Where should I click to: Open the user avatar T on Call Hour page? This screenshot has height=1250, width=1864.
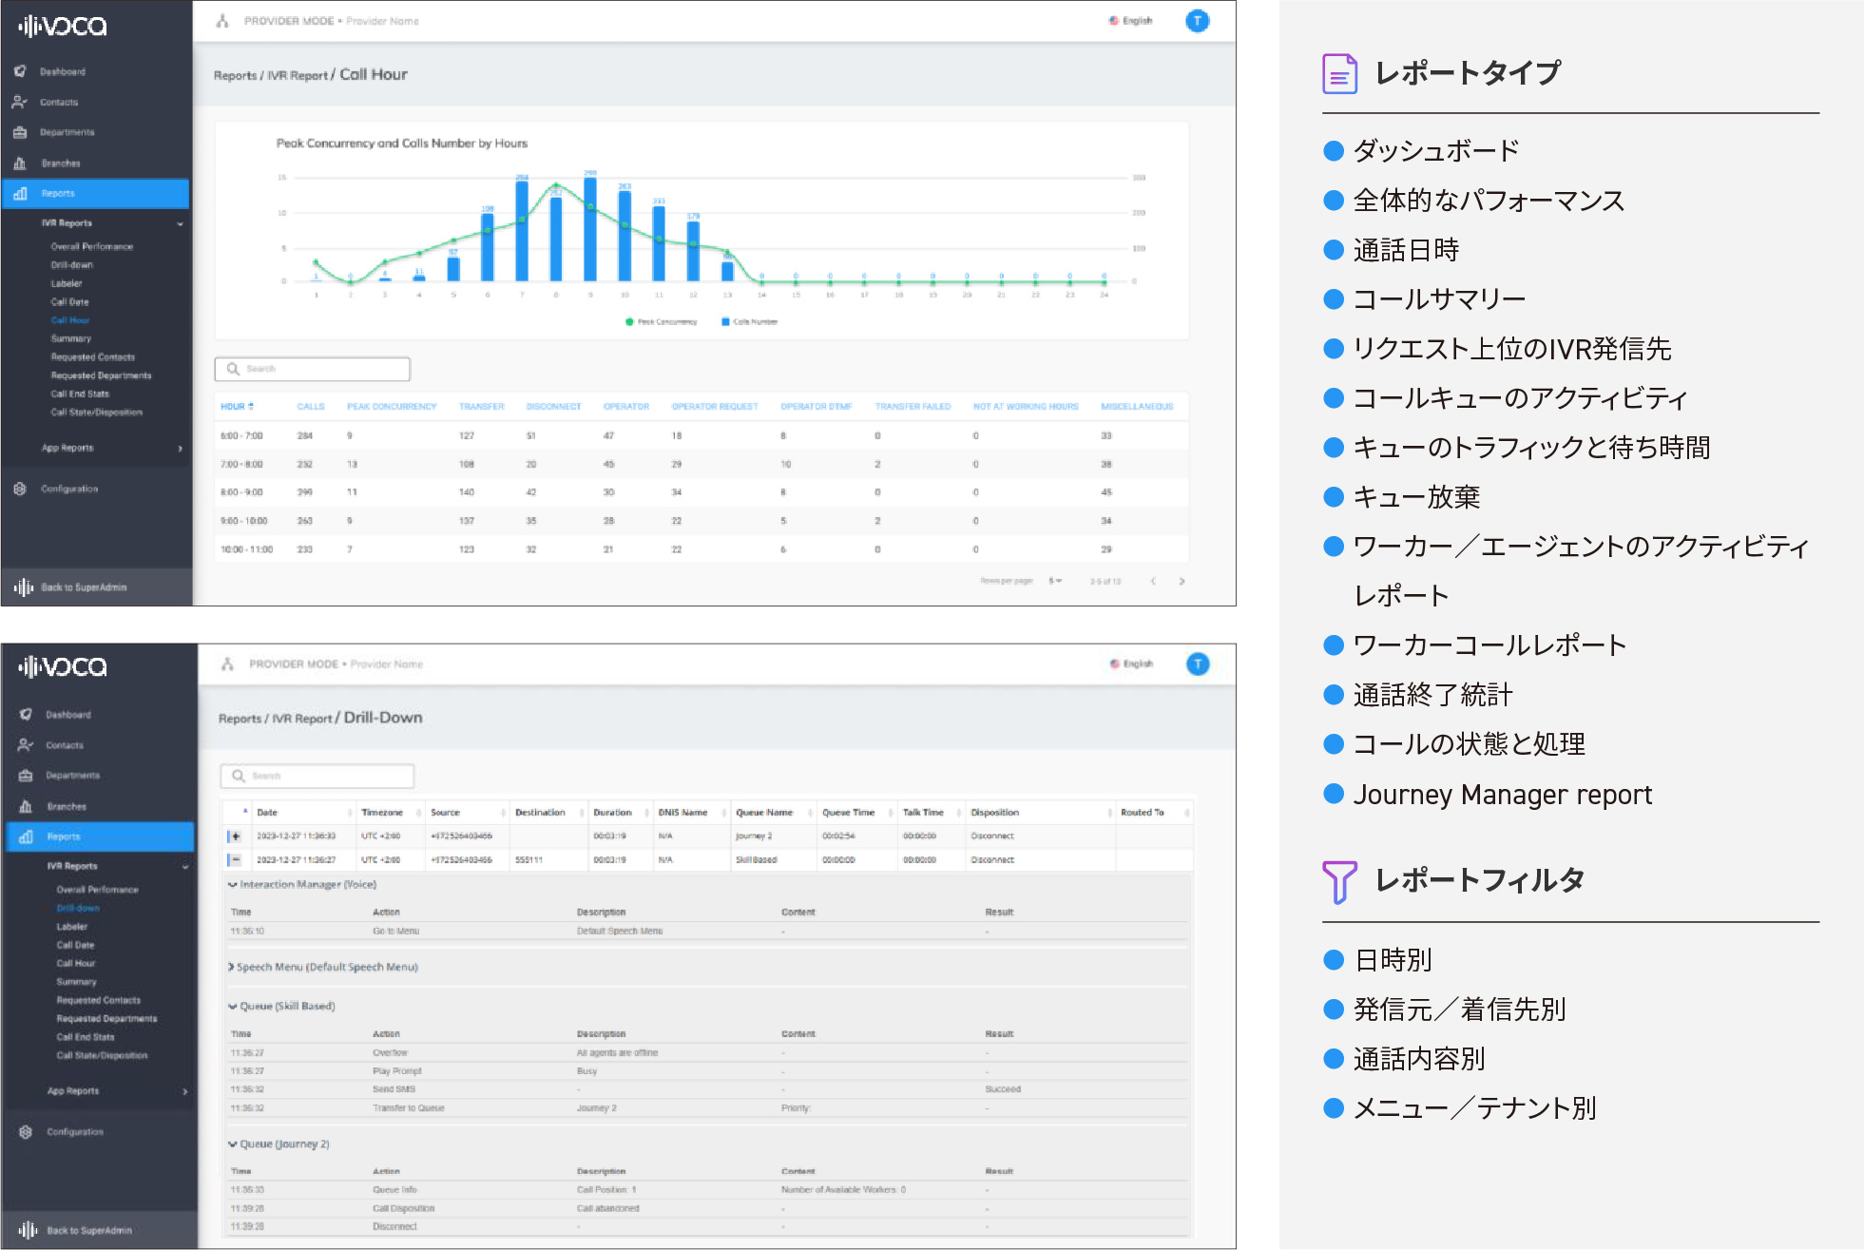[1198, 21]
